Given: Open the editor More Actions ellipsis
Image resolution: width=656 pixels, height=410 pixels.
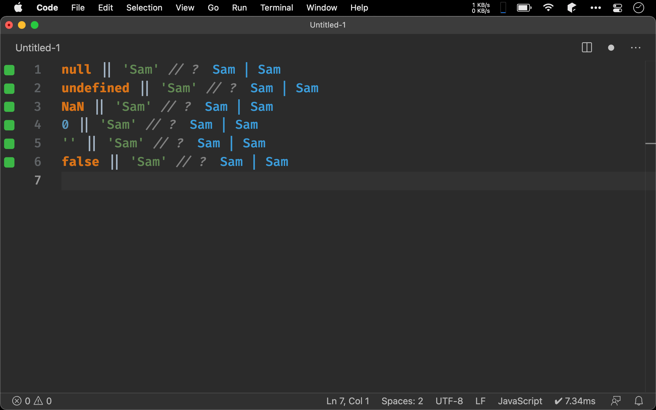Looking at the screenshot, I should pos(635,48).
